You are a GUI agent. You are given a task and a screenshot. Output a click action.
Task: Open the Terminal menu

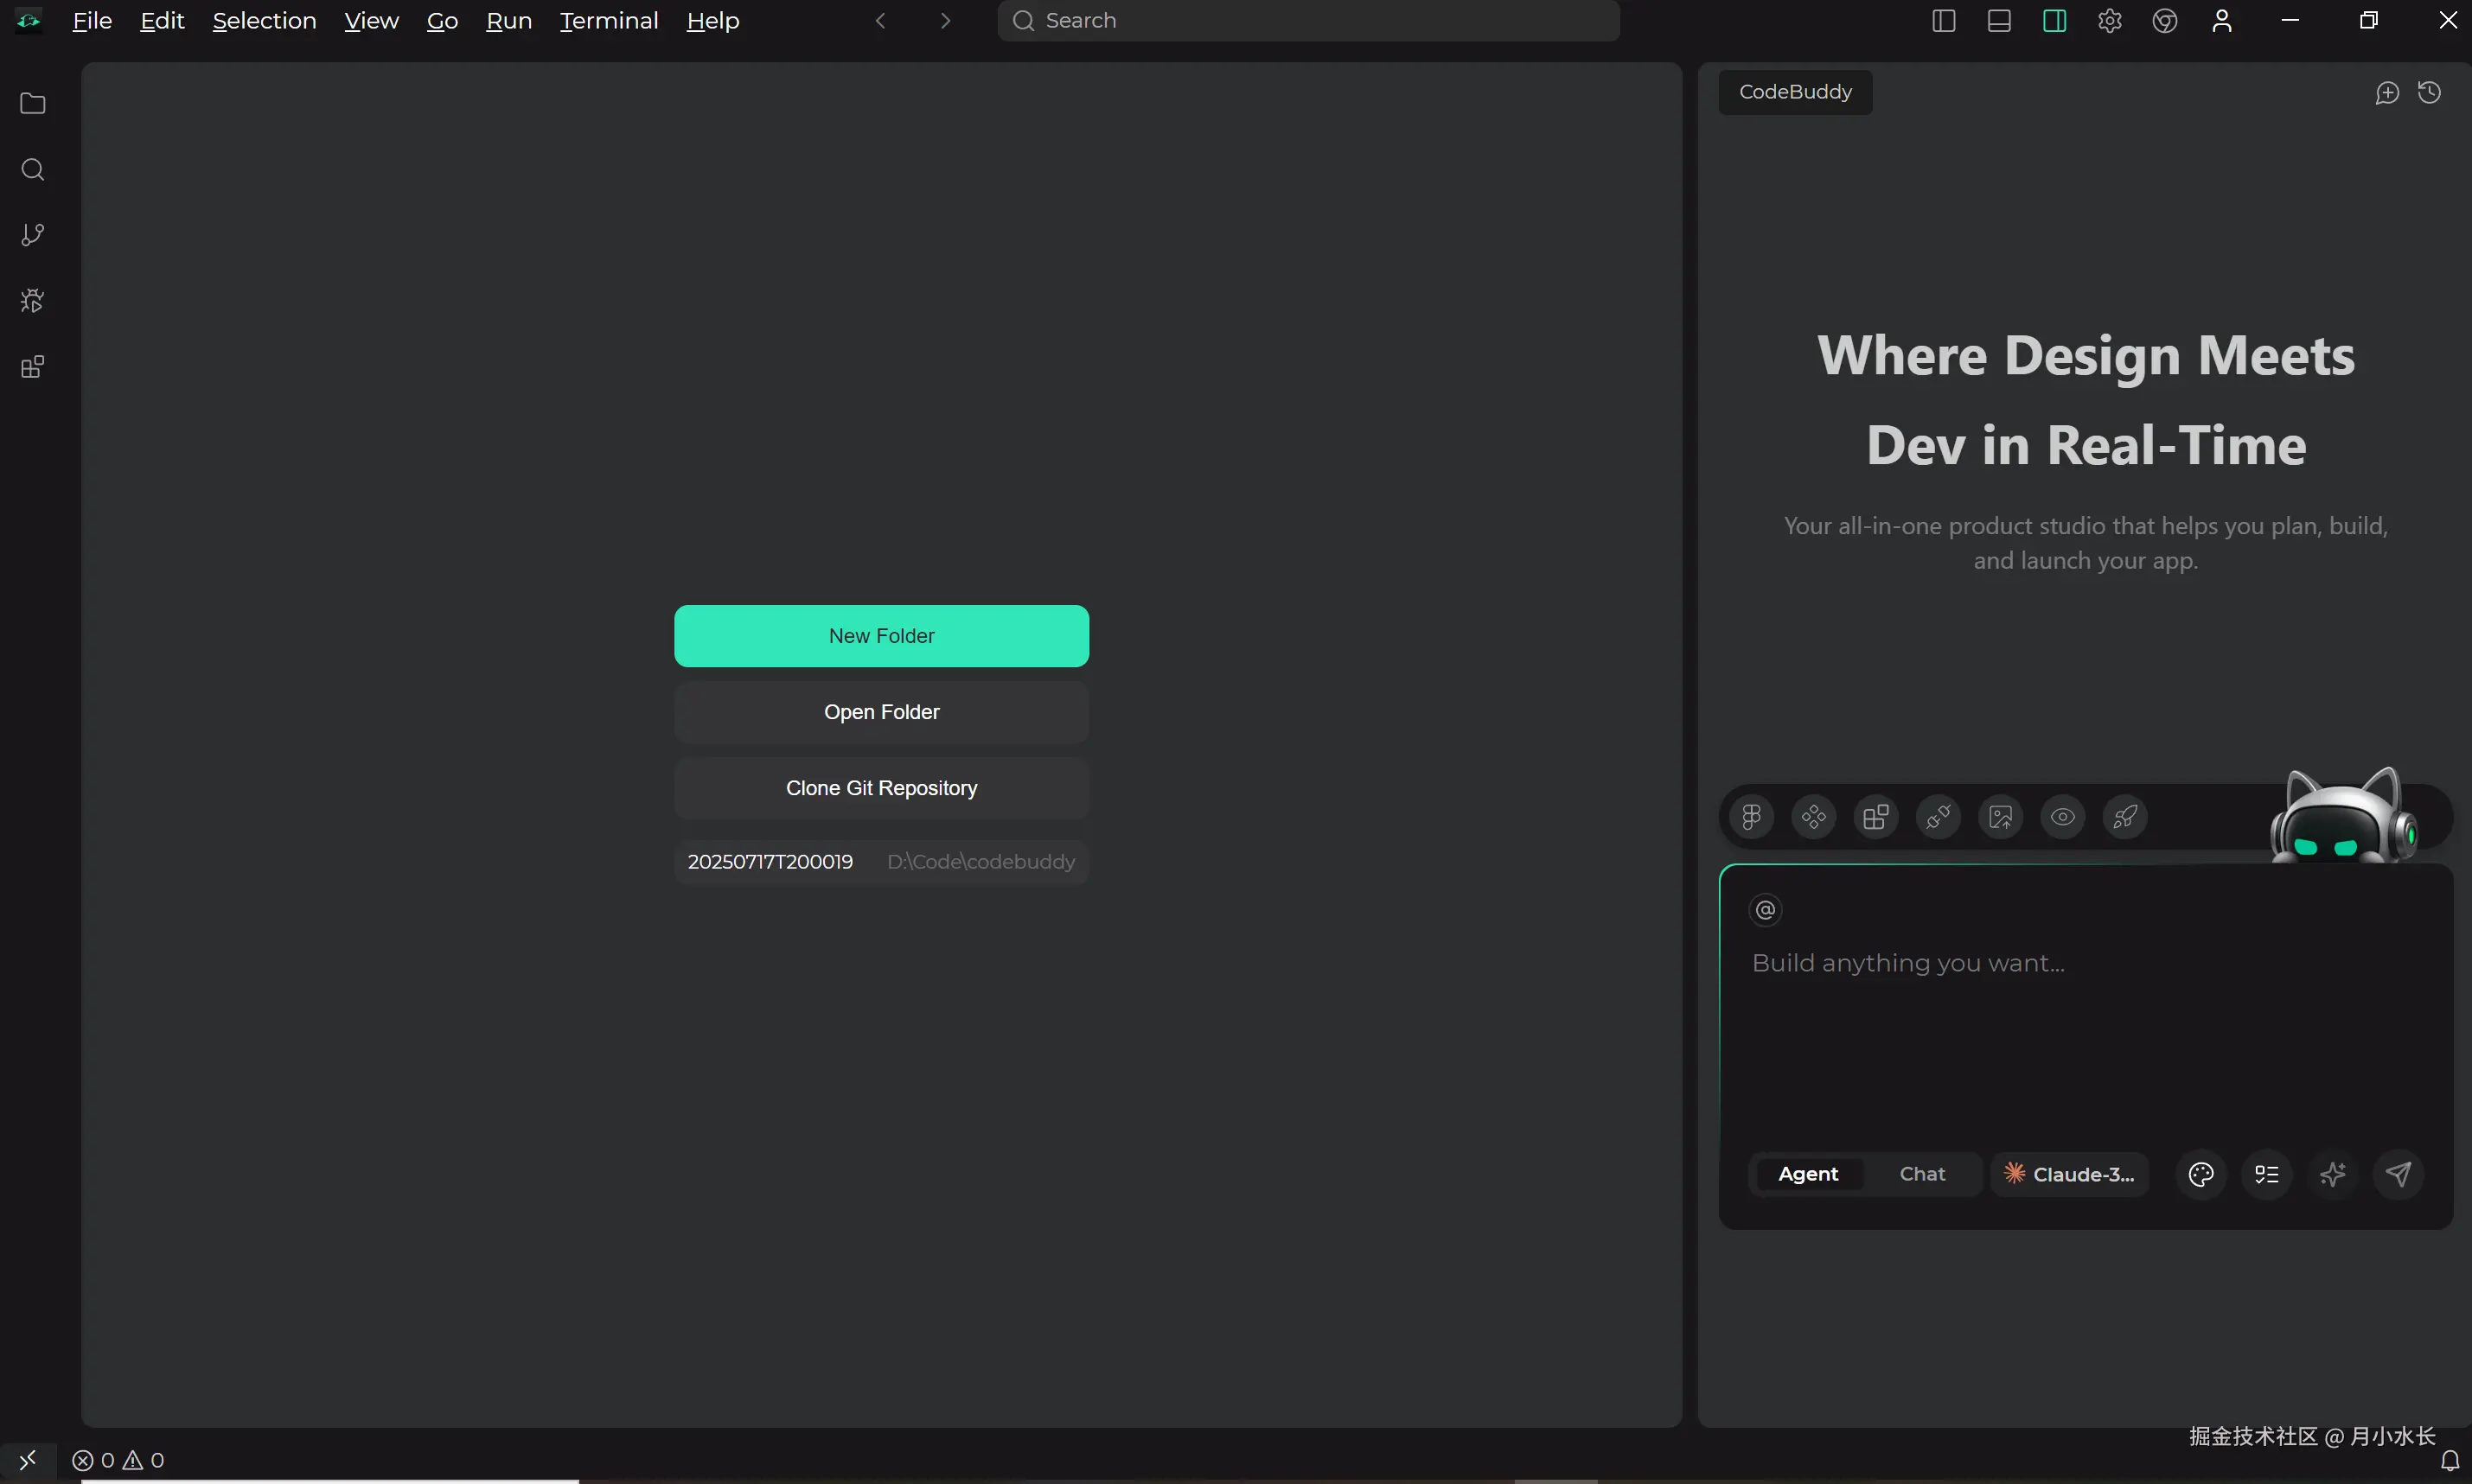pos(608,21)
